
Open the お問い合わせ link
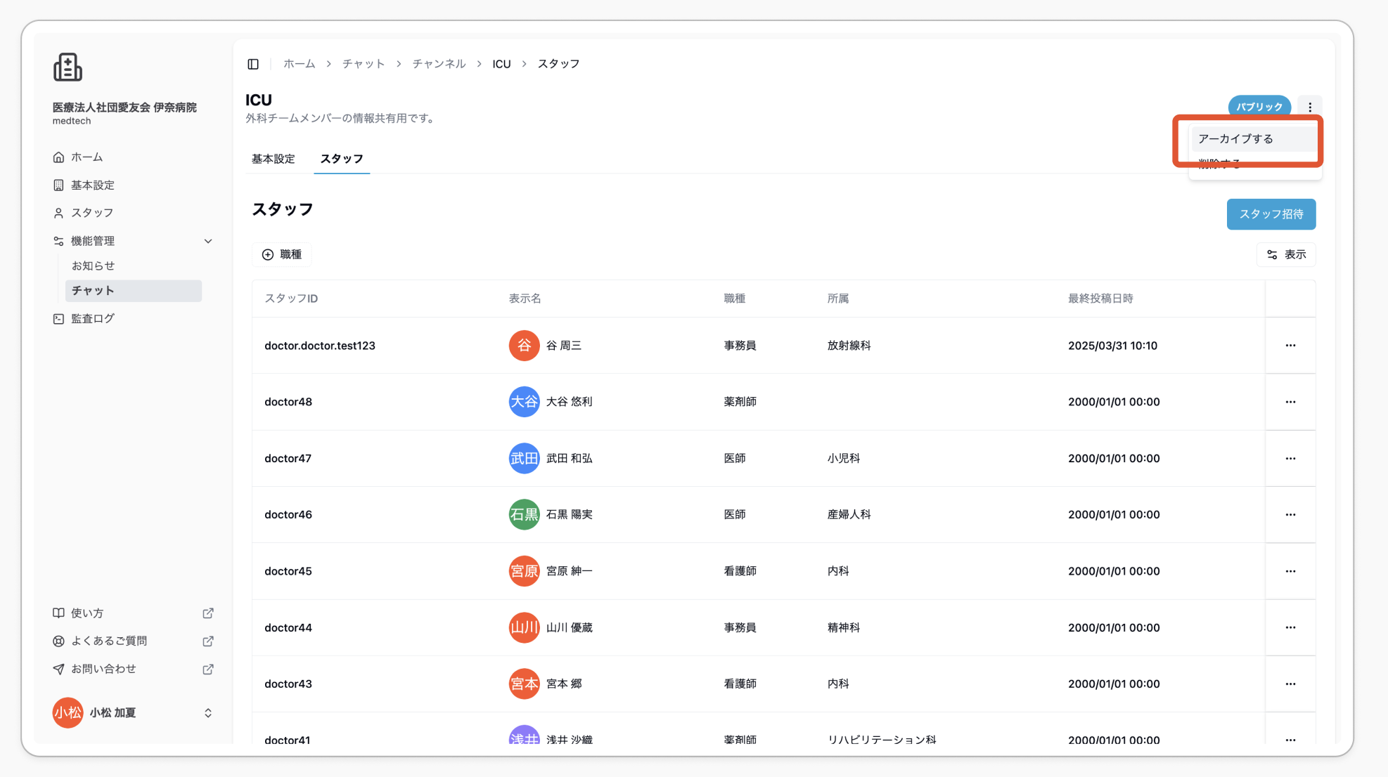(x=104, y=669)
